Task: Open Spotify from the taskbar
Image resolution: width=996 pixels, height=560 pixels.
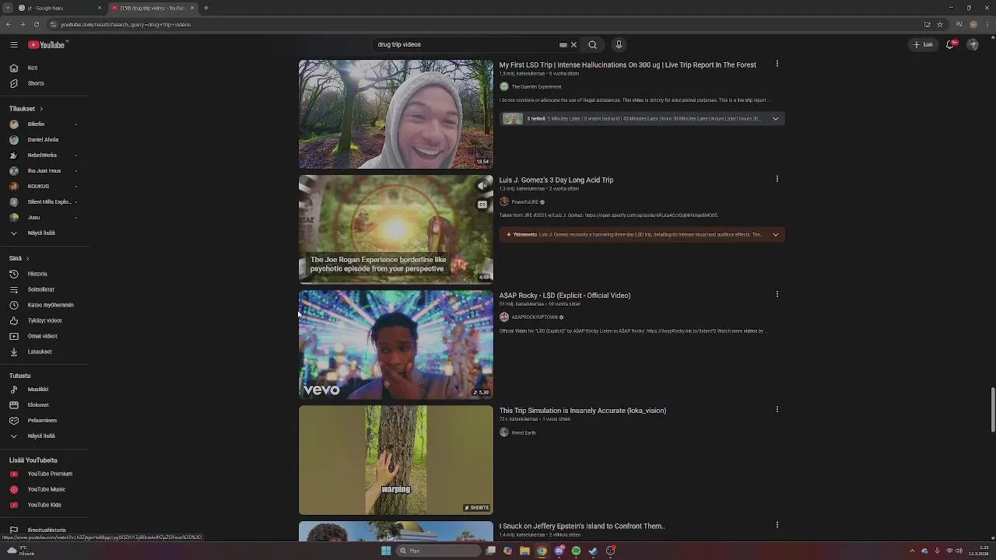Action: 576,551
